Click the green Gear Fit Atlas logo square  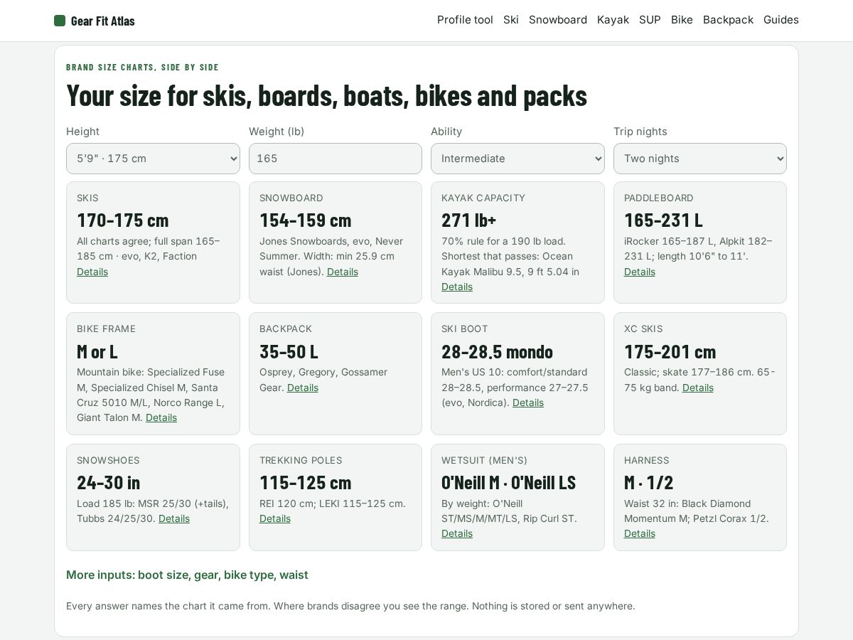[x=60, y=21]
